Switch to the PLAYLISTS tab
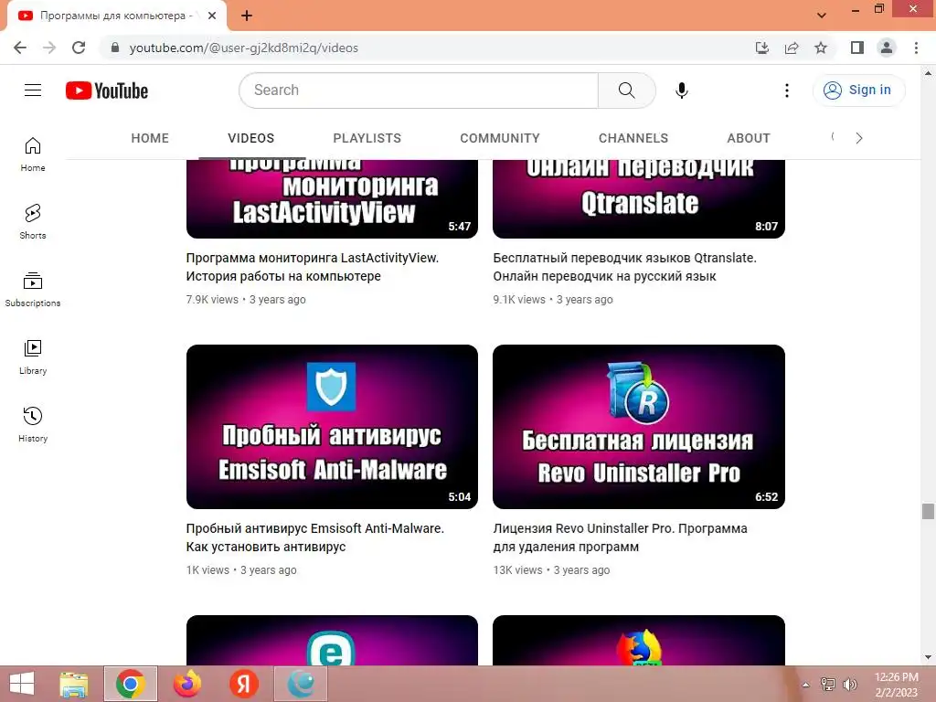 [367, 139]
